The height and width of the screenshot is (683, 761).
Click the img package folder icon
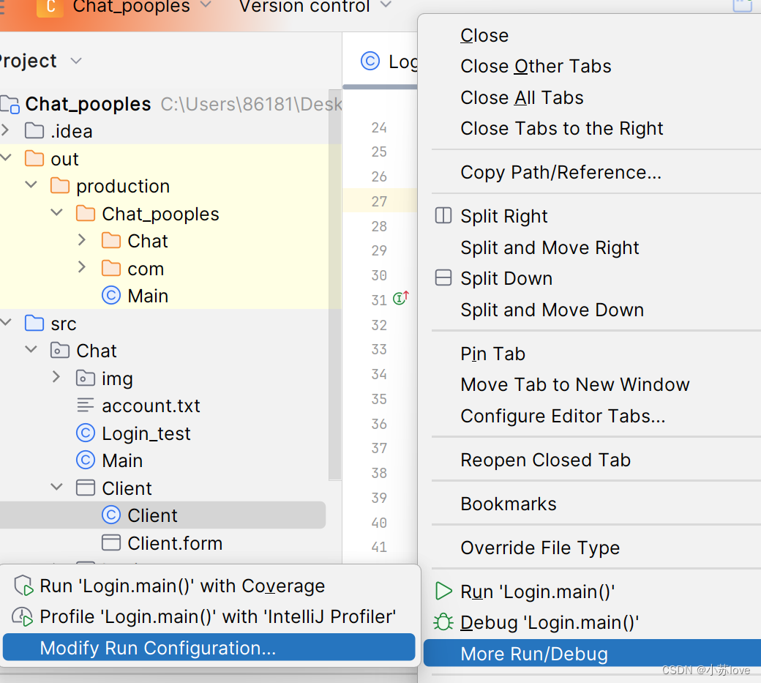86,378
